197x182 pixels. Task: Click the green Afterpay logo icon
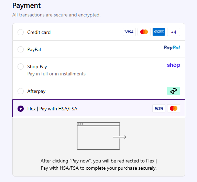point(174,91)
